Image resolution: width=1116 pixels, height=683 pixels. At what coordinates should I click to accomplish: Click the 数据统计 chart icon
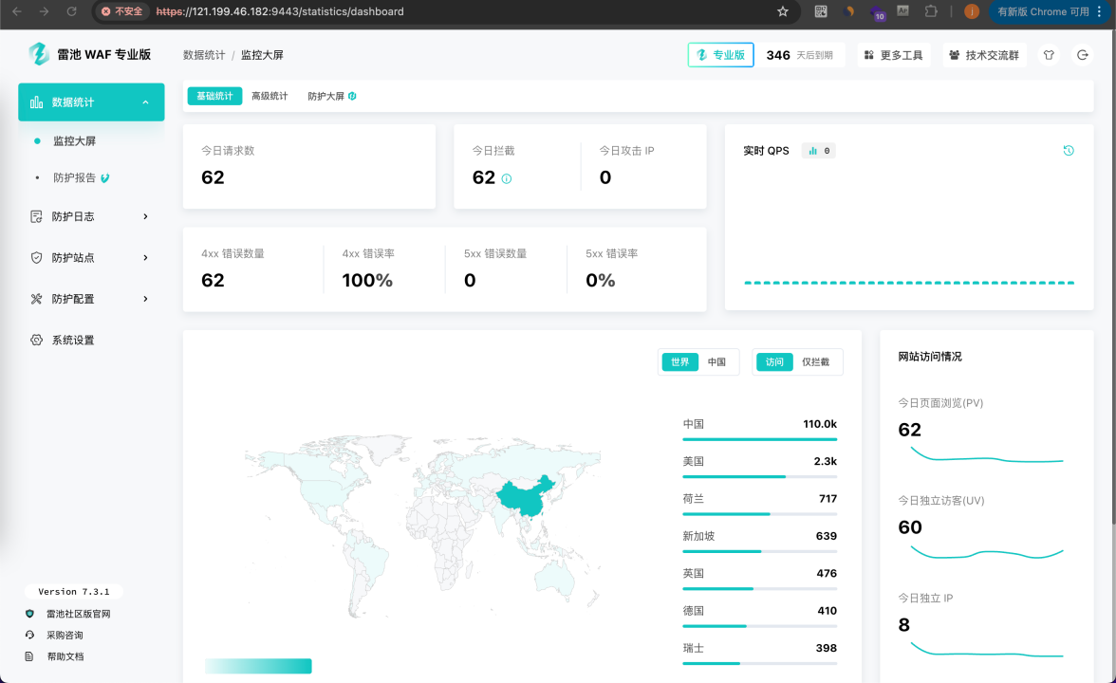tap(36, 102)
